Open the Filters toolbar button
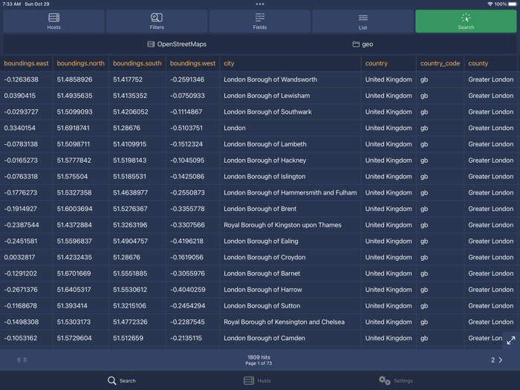 click(157, 22)
